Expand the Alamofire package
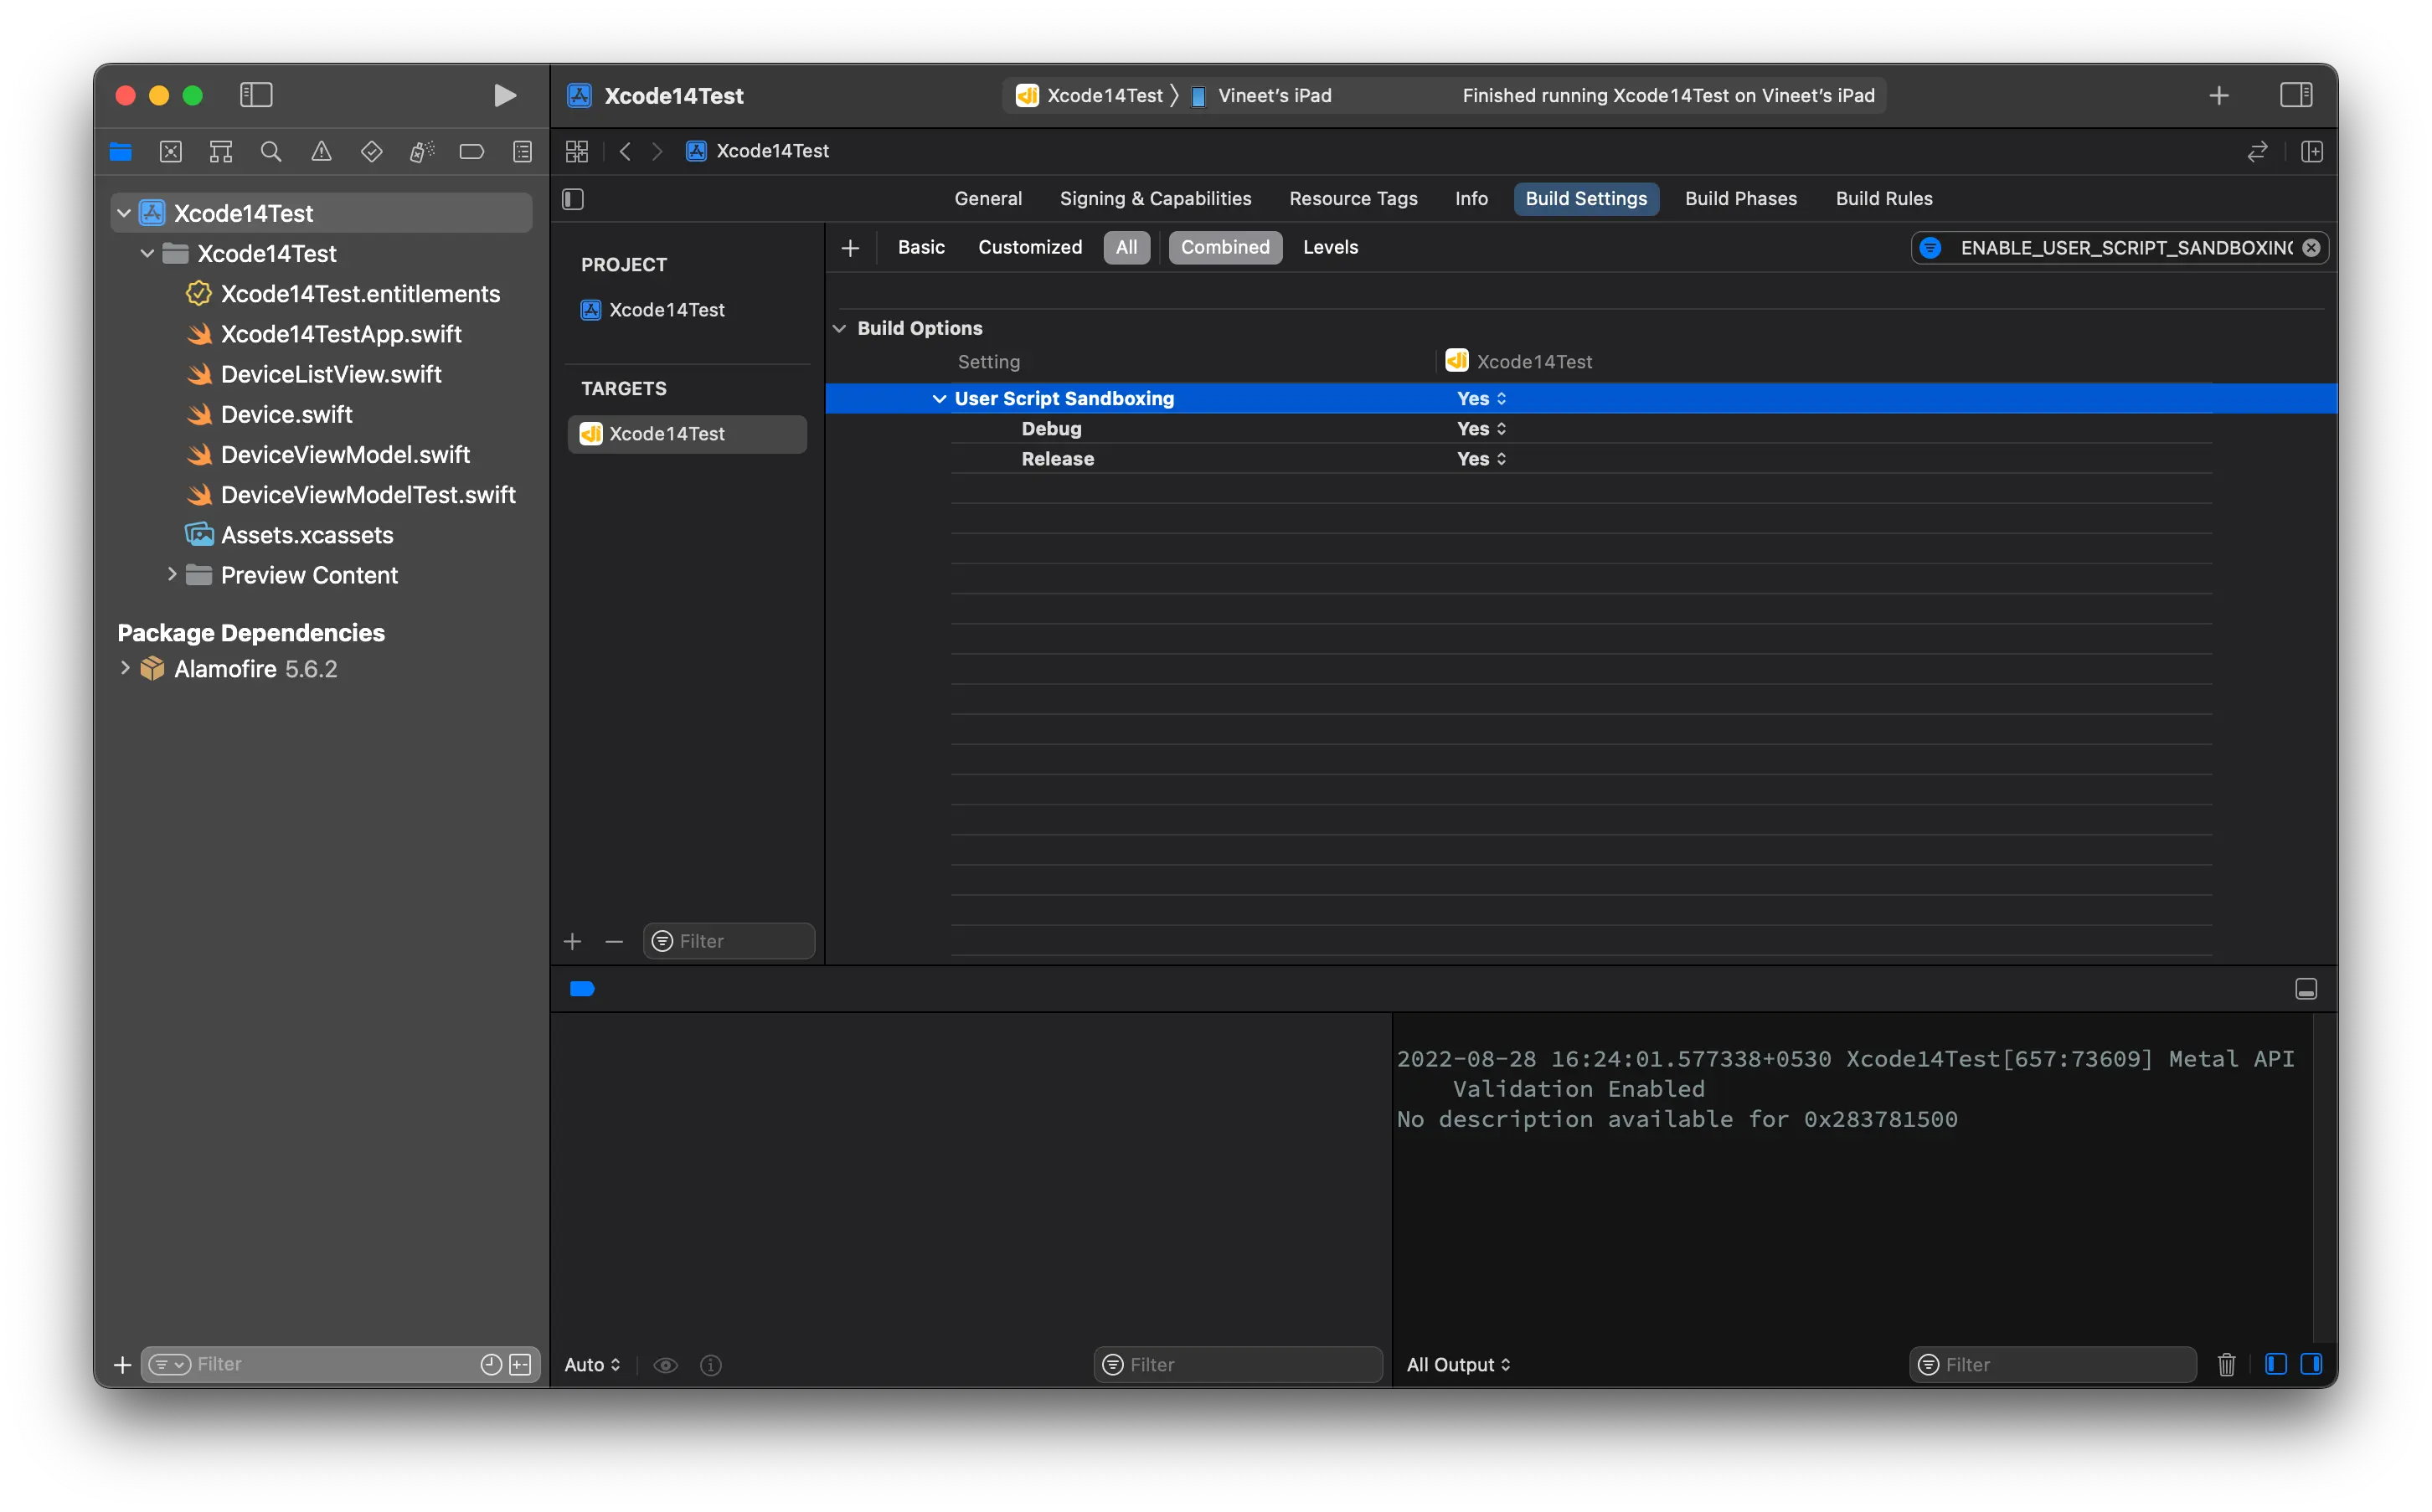This screenshot has width=2432, height=1512. (x=125, y=668)
